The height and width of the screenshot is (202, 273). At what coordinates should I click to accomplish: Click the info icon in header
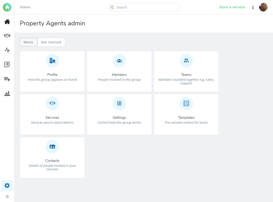click(253, 7)
